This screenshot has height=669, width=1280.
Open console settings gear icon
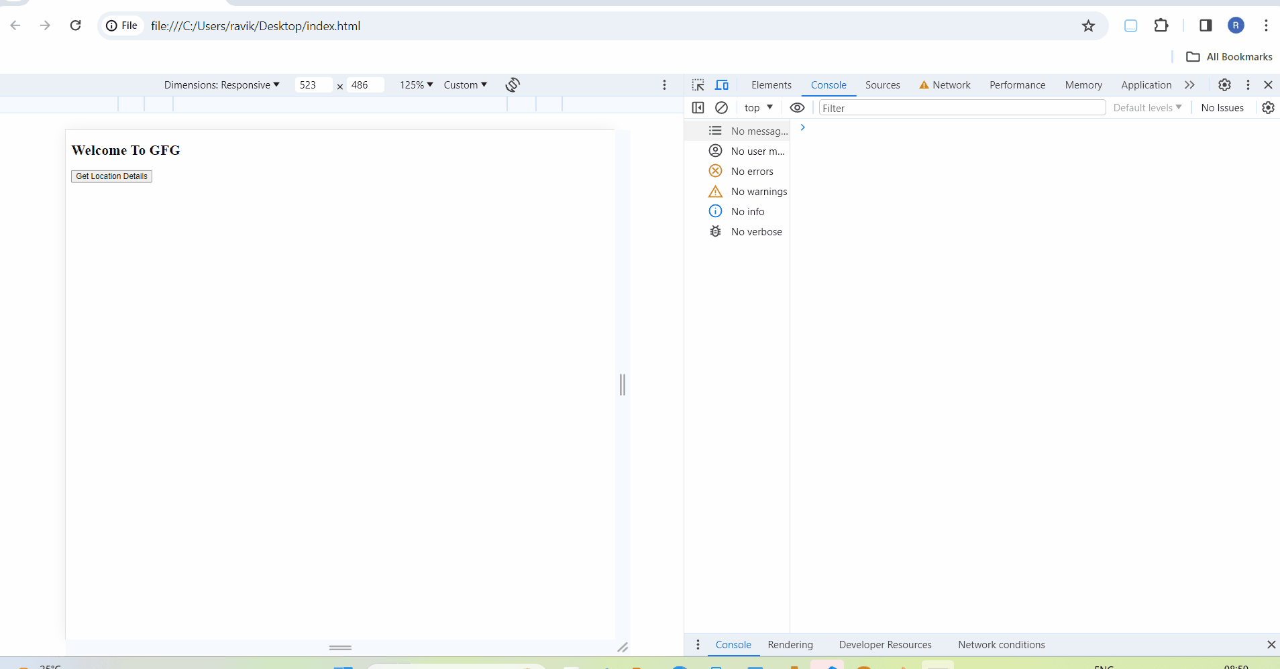[x=1268, y=107]
